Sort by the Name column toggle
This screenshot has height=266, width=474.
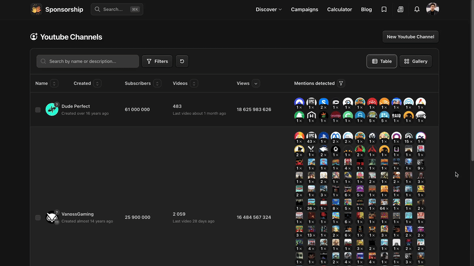point(54,83)
